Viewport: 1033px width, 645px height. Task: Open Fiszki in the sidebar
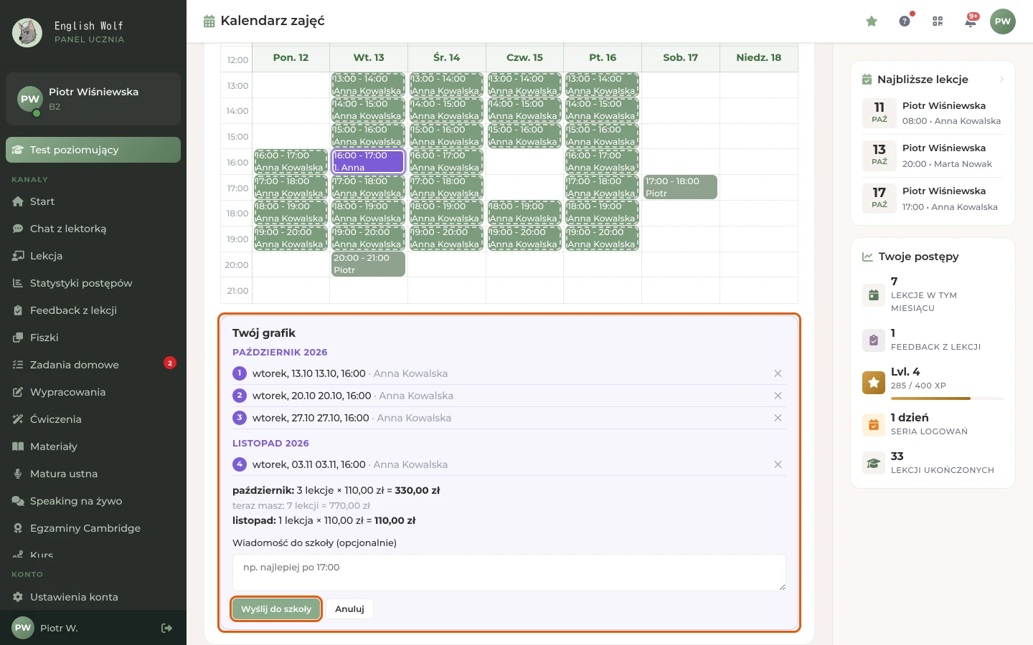tap(93, 338)
